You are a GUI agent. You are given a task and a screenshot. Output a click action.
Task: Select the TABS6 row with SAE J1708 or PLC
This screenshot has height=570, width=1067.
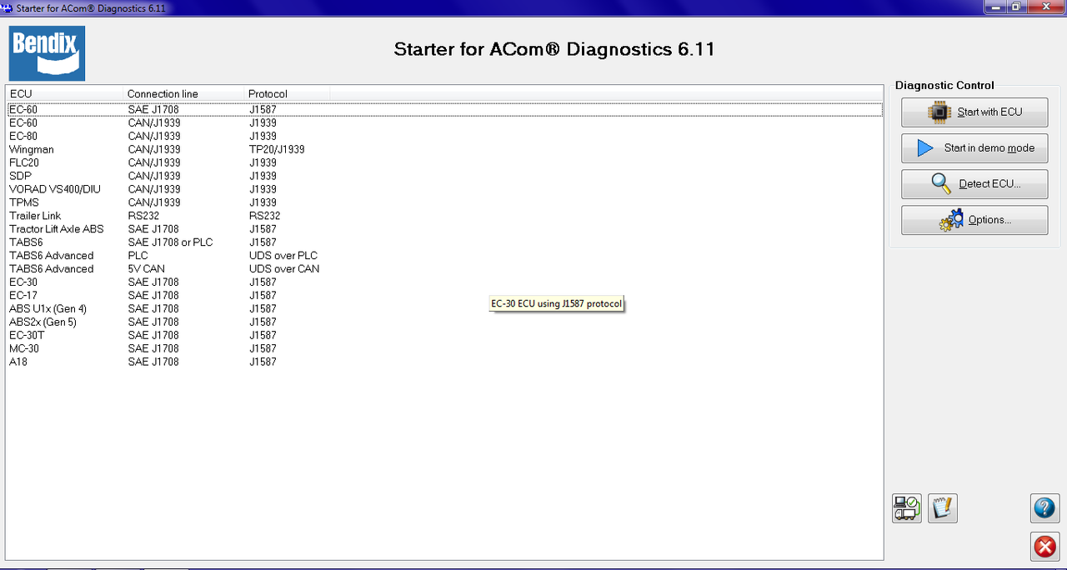tap(444, 242)
